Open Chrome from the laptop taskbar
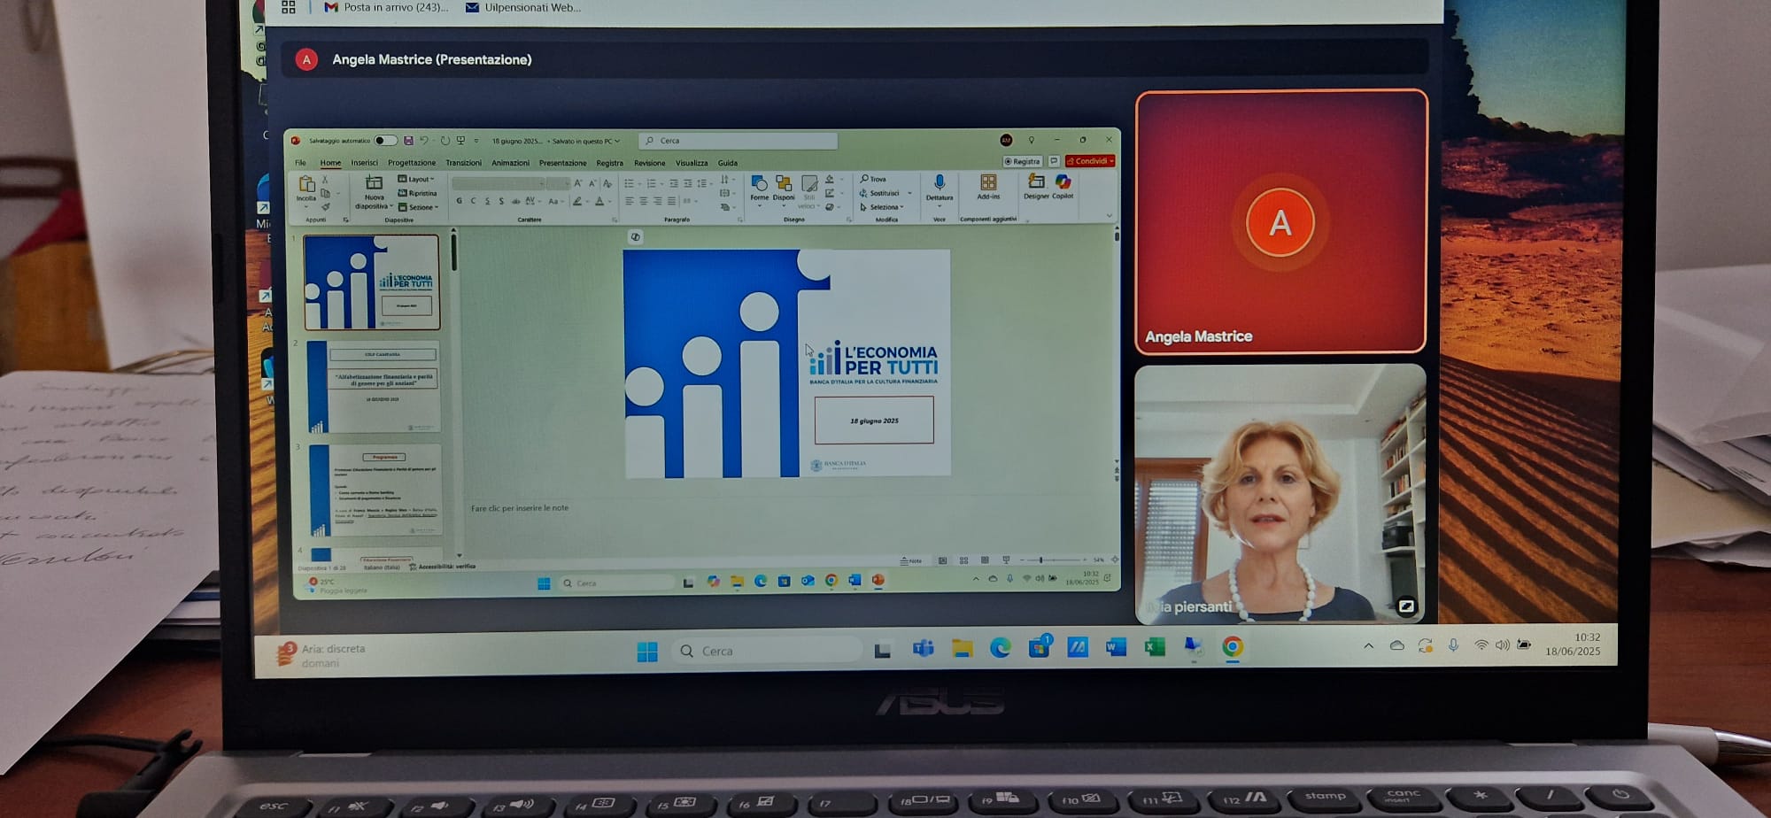 [1232, 647]
